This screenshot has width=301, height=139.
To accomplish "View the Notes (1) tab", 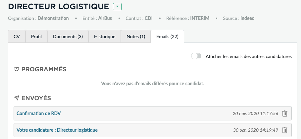I will click(136, 36).
